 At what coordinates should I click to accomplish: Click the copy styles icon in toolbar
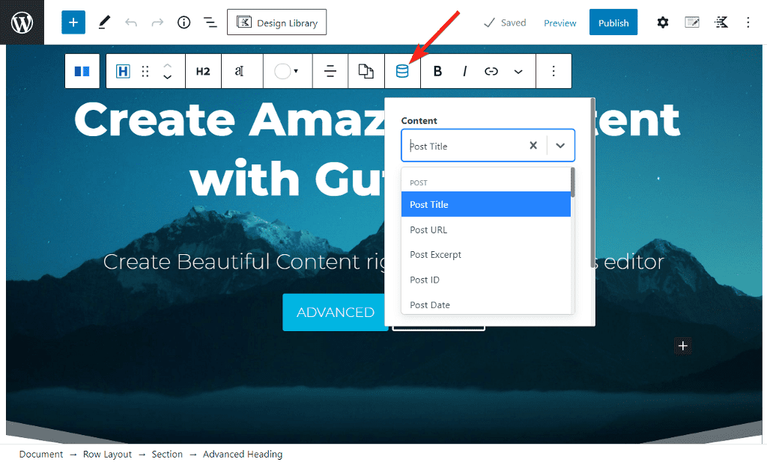click(x=366, y=71)
